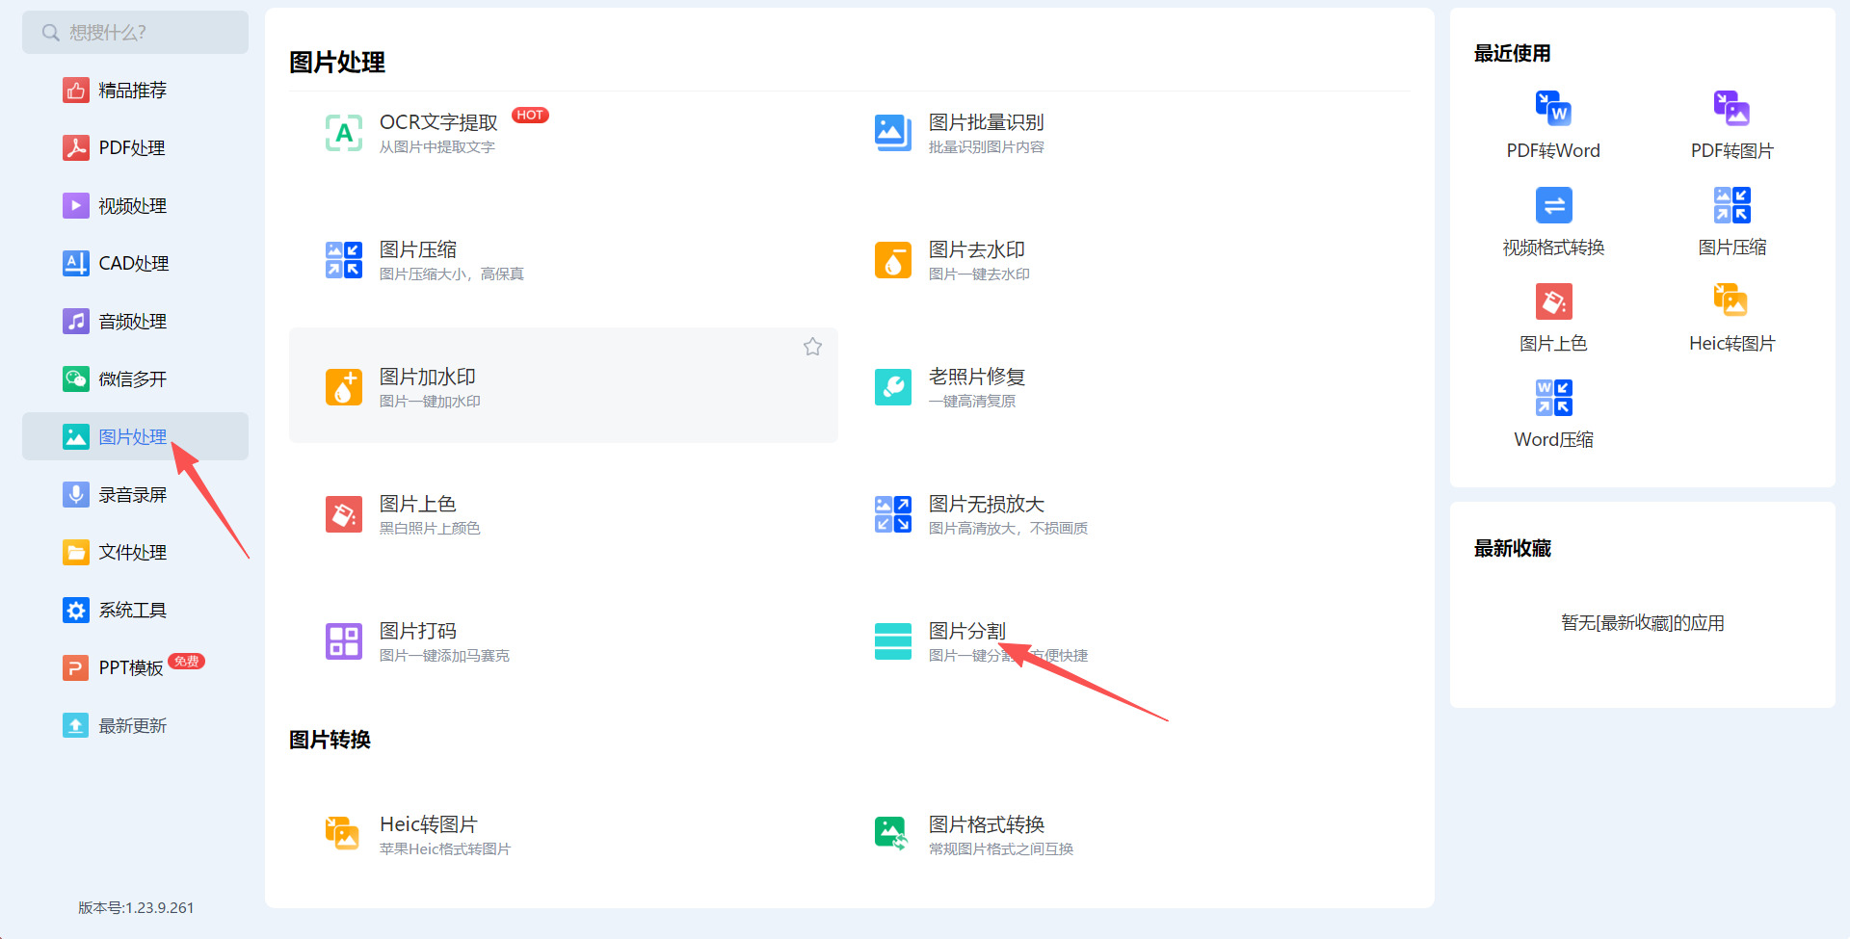Open recent PDF转图片 icon

1731,108
